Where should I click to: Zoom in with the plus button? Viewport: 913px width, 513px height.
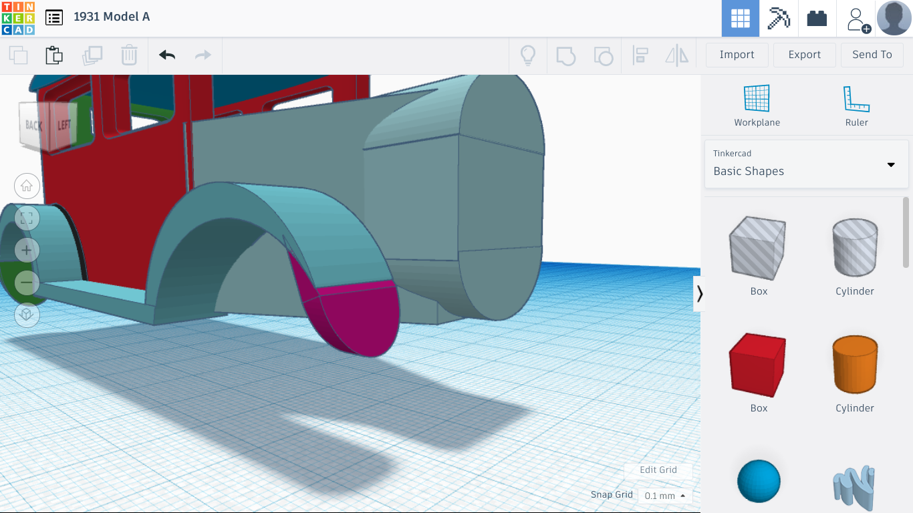27,250
